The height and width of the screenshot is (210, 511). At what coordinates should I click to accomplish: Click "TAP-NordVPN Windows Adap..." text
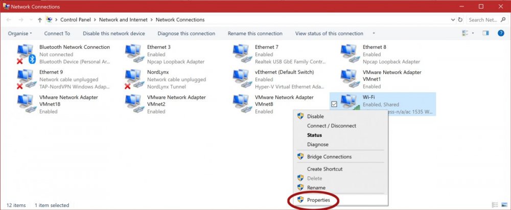(75, 87)
